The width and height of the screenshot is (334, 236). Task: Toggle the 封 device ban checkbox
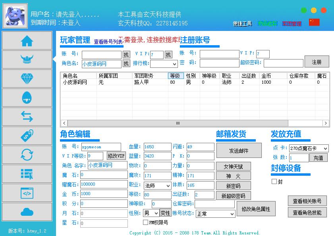point(274,182)
